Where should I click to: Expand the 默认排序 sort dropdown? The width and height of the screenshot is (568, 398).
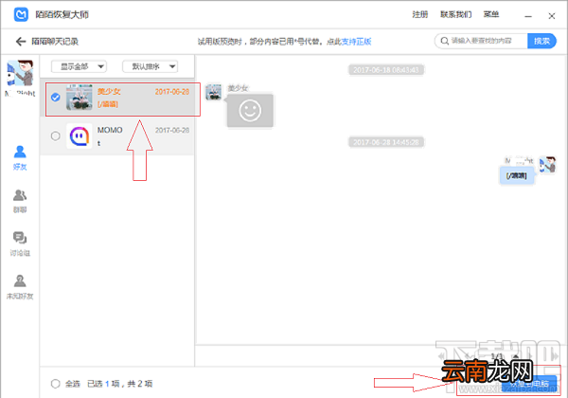pyautogui.click(x=150, y=66)
